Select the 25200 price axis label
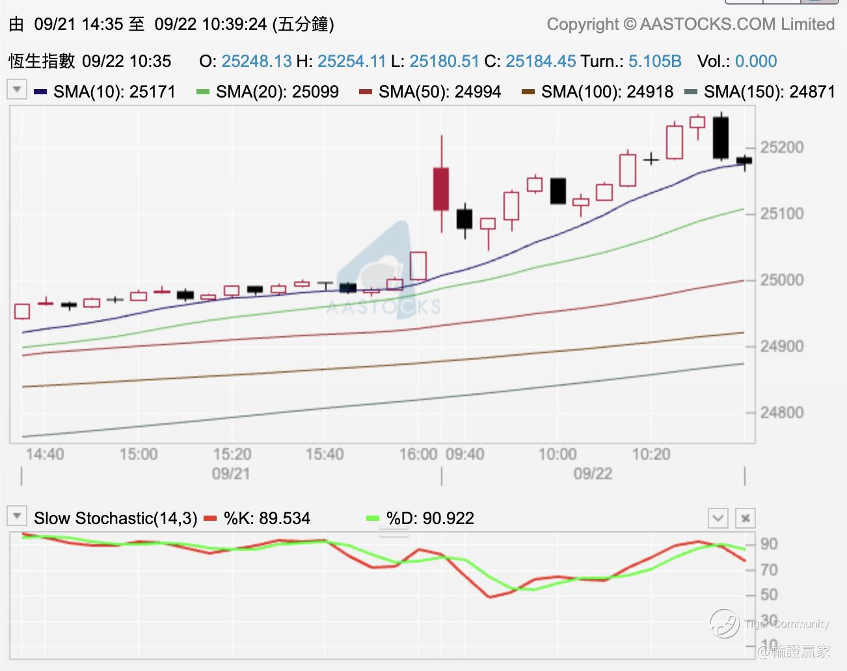 [782, 147]
